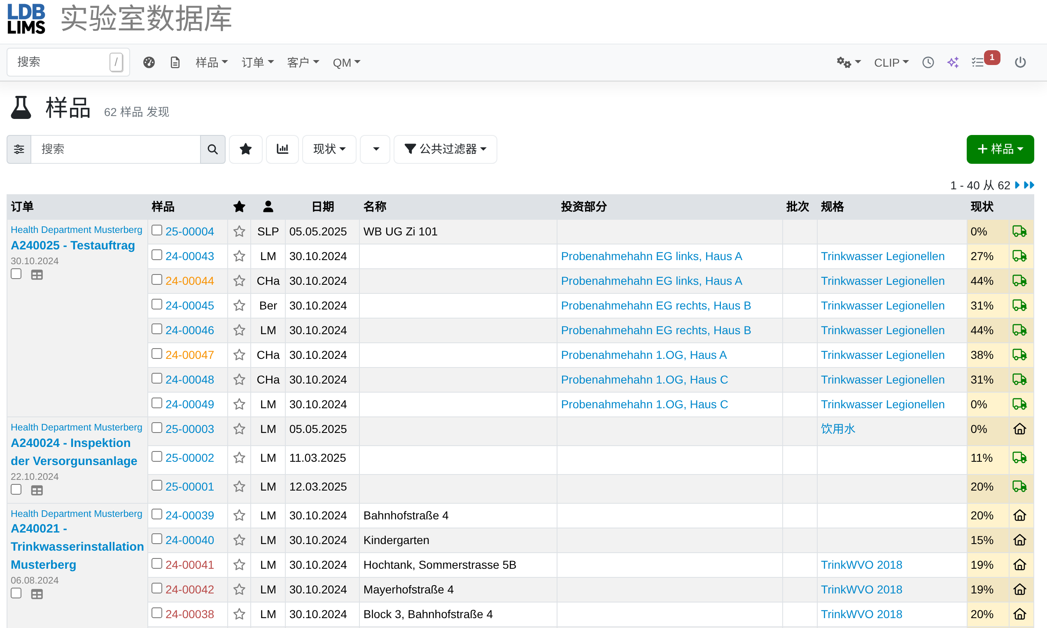Check the box for sample 24-00041
This screenshot has height=628, width=1047.
click(x=156, y=563)
